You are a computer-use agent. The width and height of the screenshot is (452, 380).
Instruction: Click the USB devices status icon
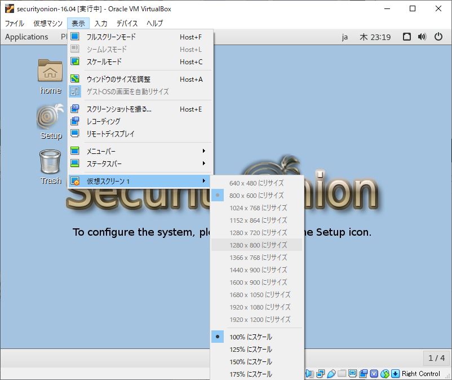[331, 374]
